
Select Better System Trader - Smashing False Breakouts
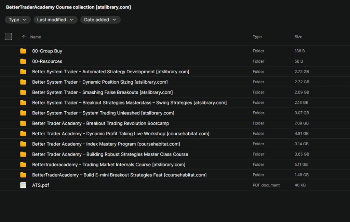point(103,92)
